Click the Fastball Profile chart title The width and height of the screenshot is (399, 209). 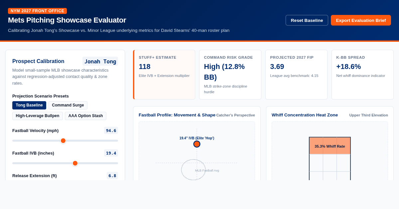point(177,115)
